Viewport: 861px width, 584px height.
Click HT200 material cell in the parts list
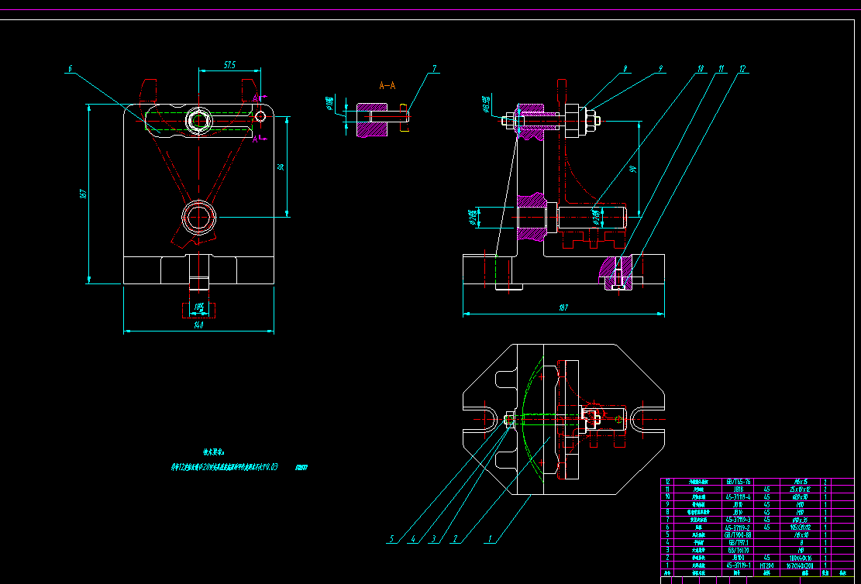click(766, 565)
